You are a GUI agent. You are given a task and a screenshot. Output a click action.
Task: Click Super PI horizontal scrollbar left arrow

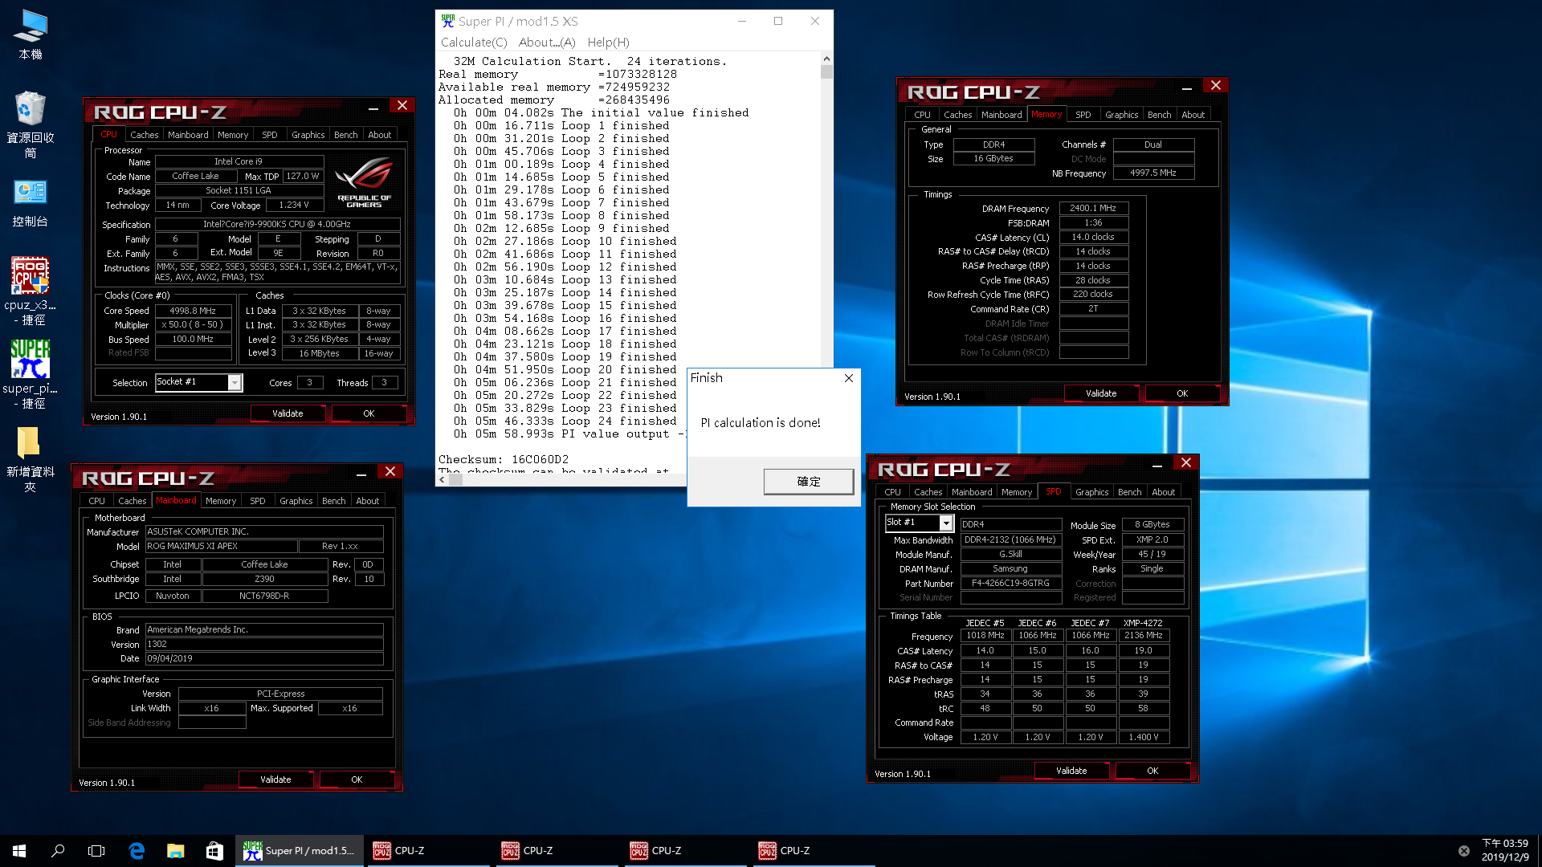442,480
